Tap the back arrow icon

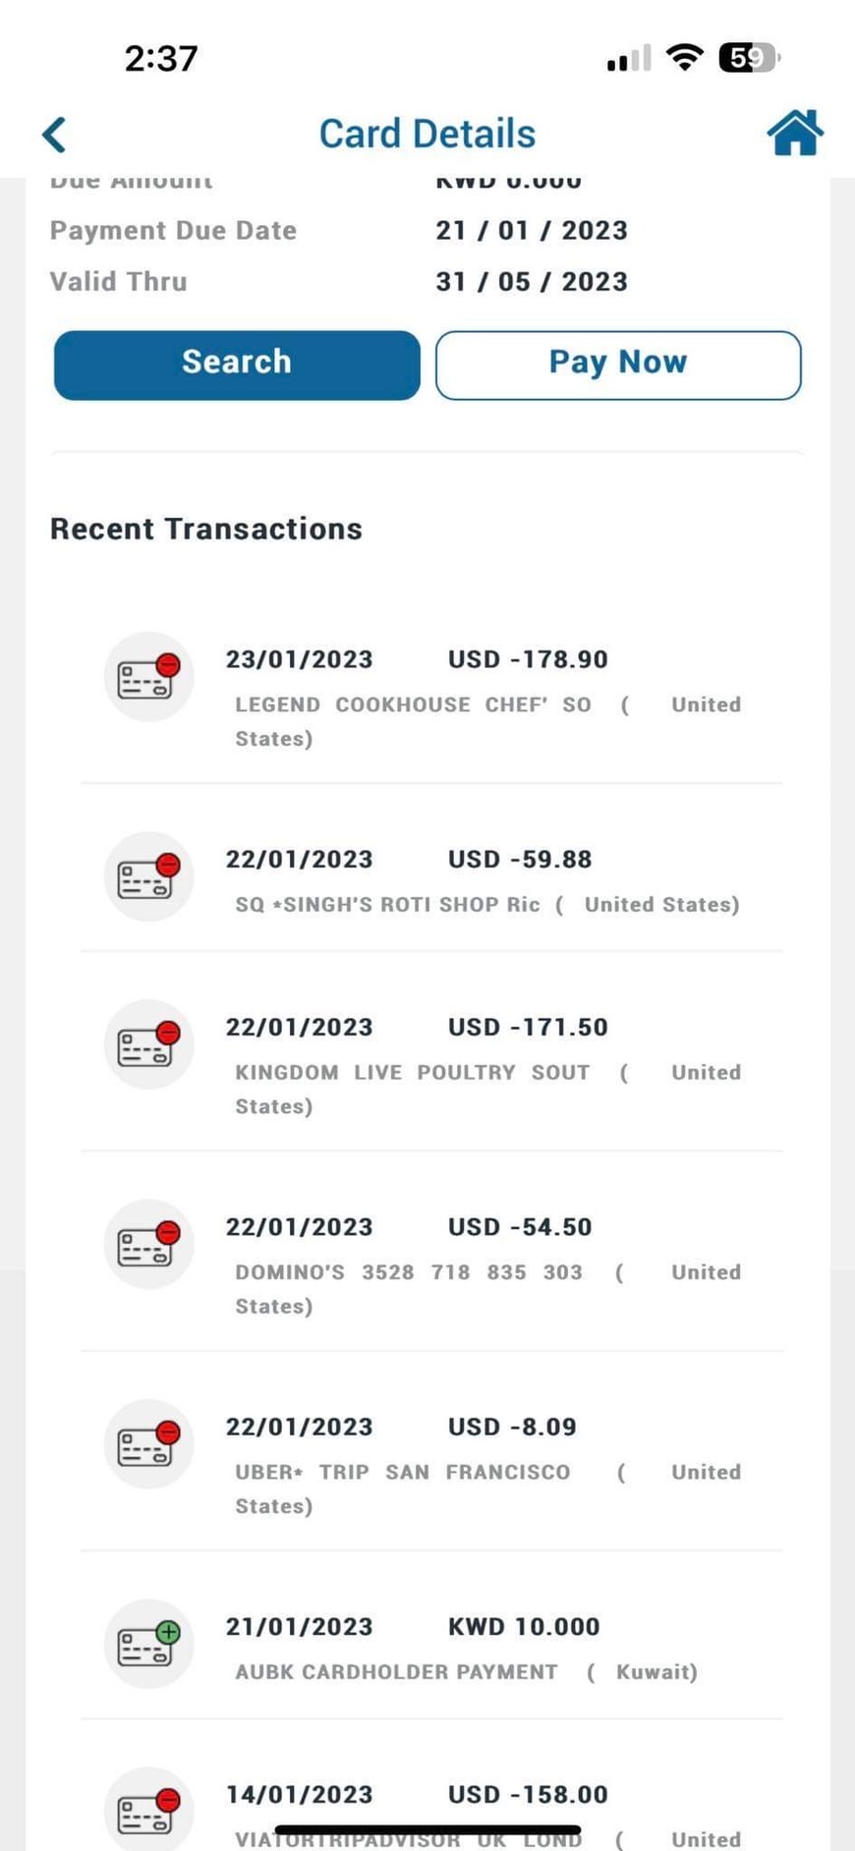pyautogui.click(x=55, y=135)
